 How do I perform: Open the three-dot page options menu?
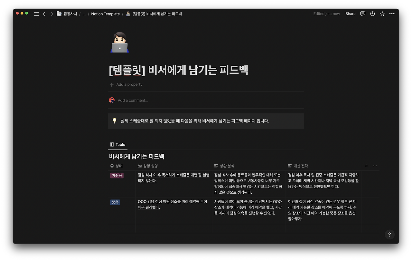pos(392,14)
